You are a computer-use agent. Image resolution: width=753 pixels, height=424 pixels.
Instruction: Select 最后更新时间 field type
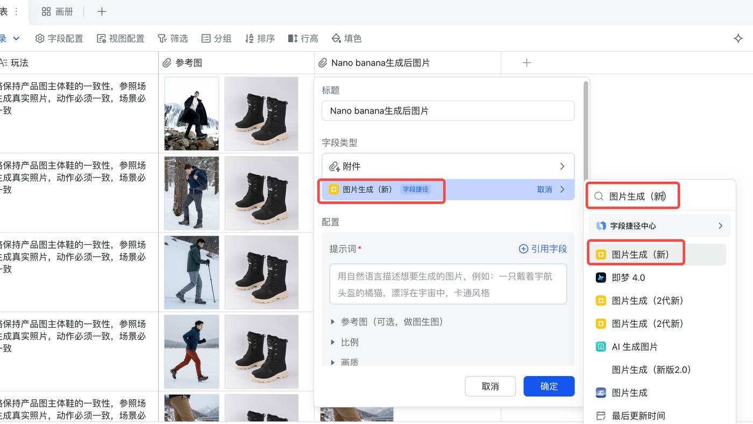(x=657, y=416)
